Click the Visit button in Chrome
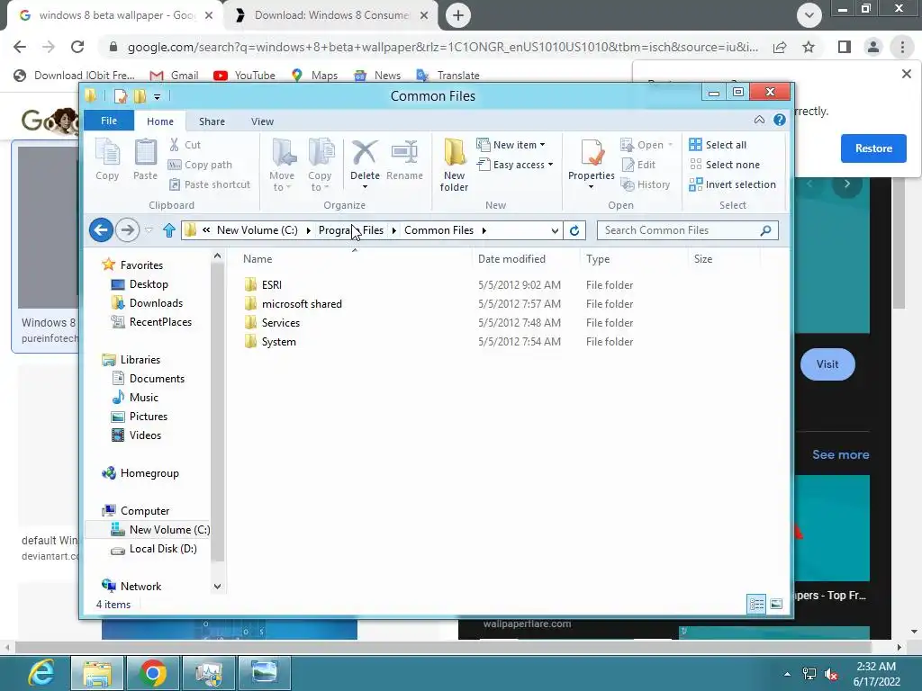The height and width of the screenshot is (691, 922). (827, 364)
